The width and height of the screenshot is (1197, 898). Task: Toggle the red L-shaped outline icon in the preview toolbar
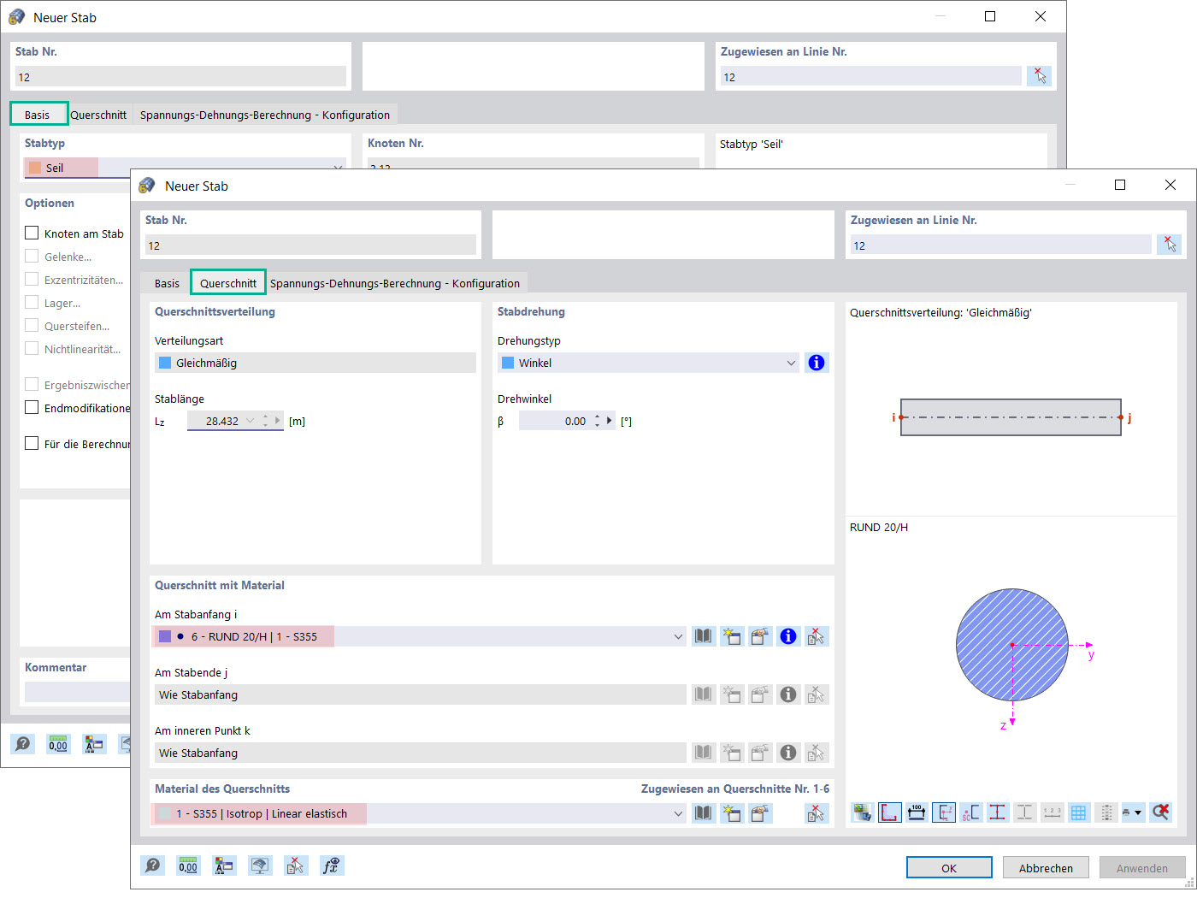point(889,812)
